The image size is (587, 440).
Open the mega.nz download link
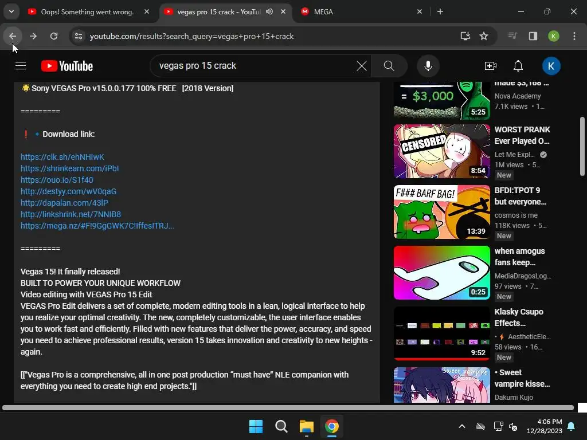[x=97, y=226]
